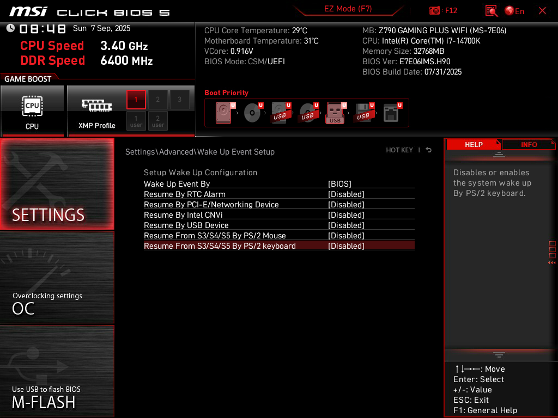Select the USB hard disk boot icon
The image size is (558, 418).
[281, 113]
